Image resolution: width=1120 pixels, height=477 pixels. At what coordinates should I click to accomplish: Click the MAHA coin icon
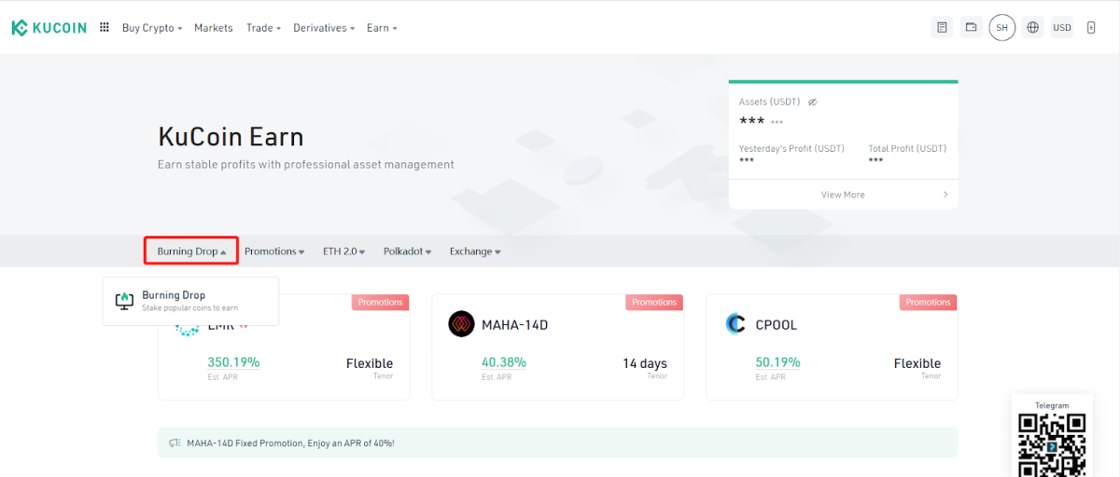[x=461, y=324]
